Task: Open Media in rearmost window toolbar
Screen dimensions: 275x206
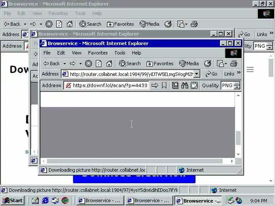Action: [150, 24]
